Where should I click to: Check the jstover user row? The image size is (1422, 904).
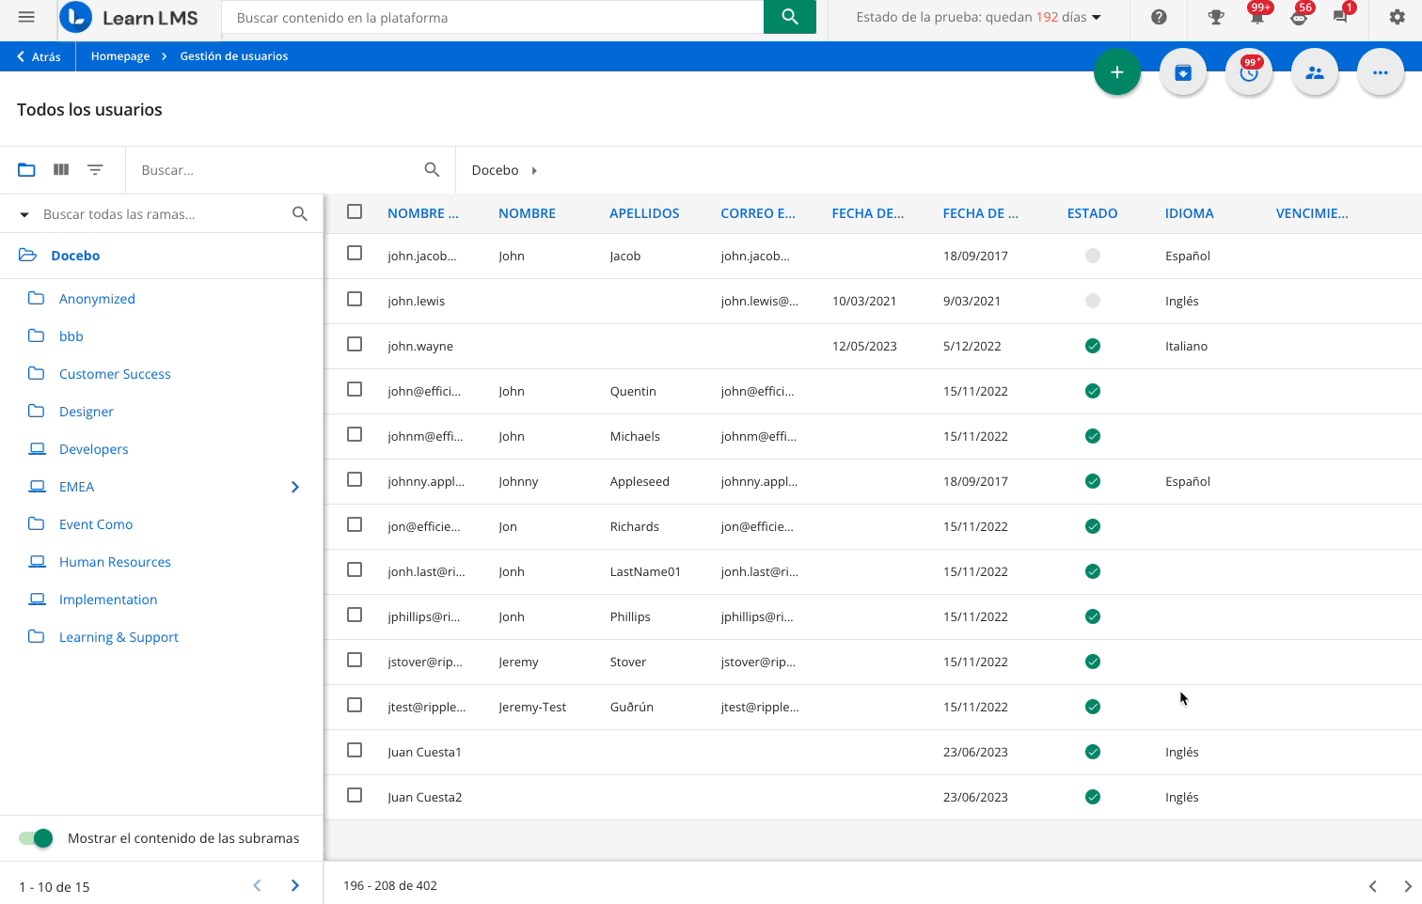355,660
